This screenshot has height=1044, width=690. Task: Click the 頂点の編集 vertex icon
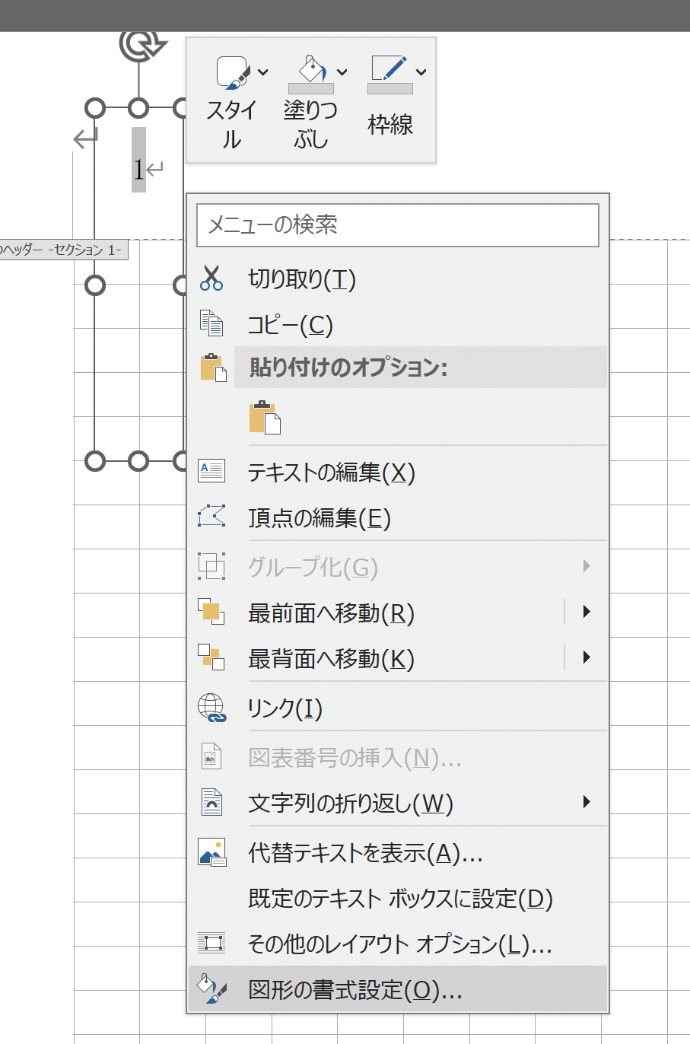click(211, 517)
